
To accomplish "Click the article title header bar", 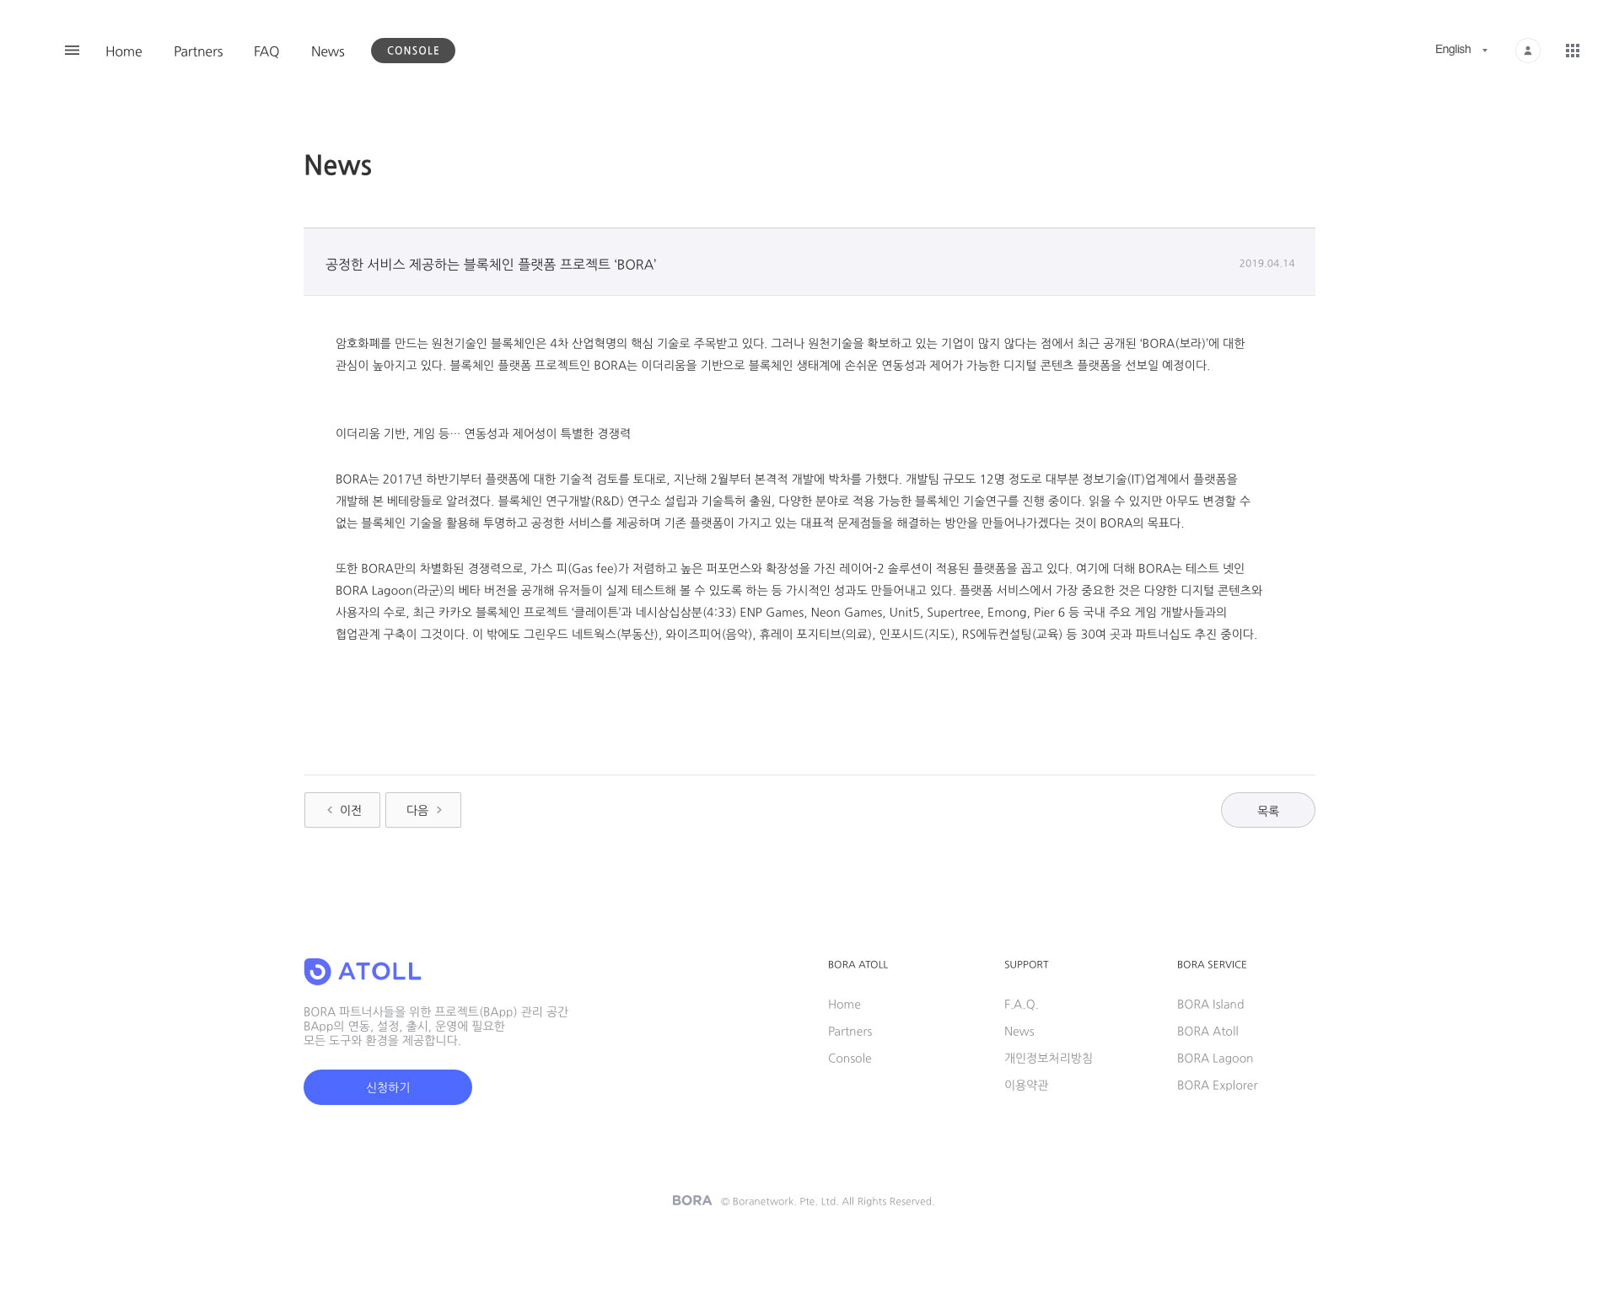I will tap(809, 262).
